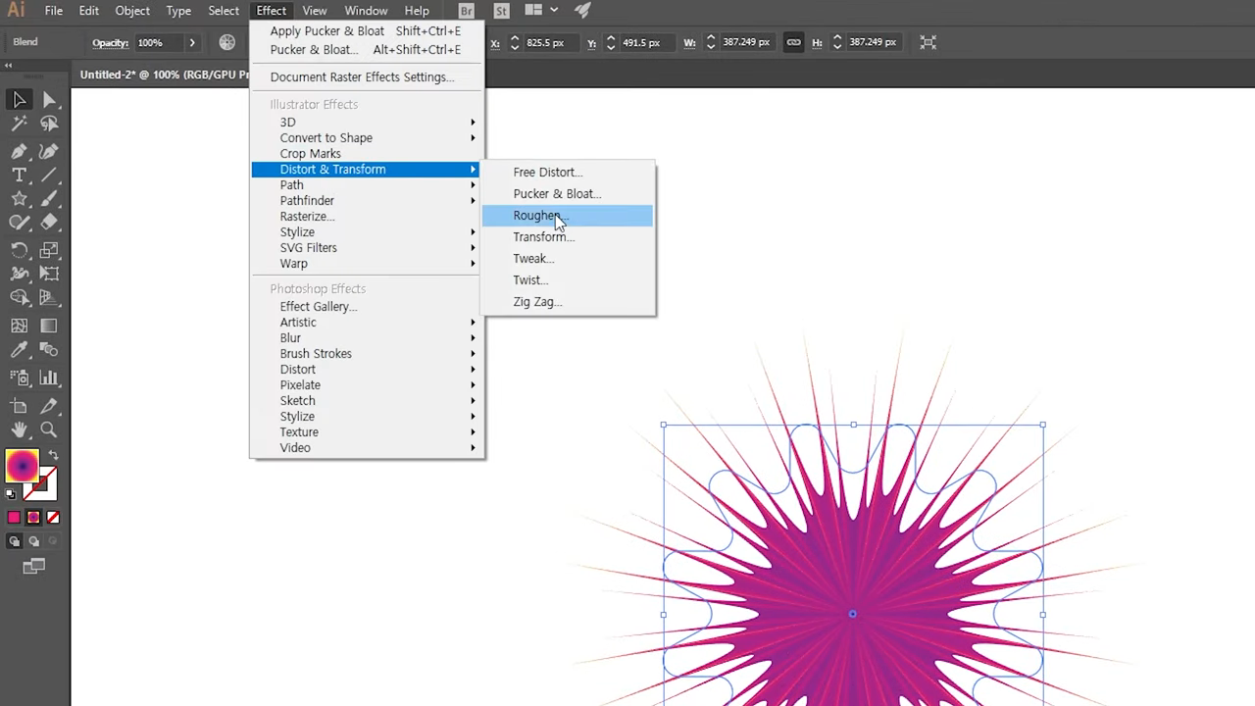Choose the Shape Builder tool
Screen dimensions: 1255x706
[x=19, y=298]
